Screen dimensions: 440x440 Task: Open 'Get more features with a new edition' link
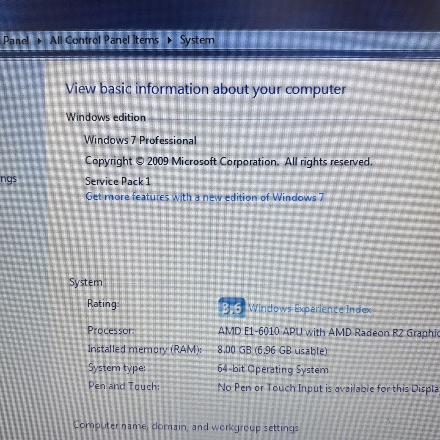205,197
